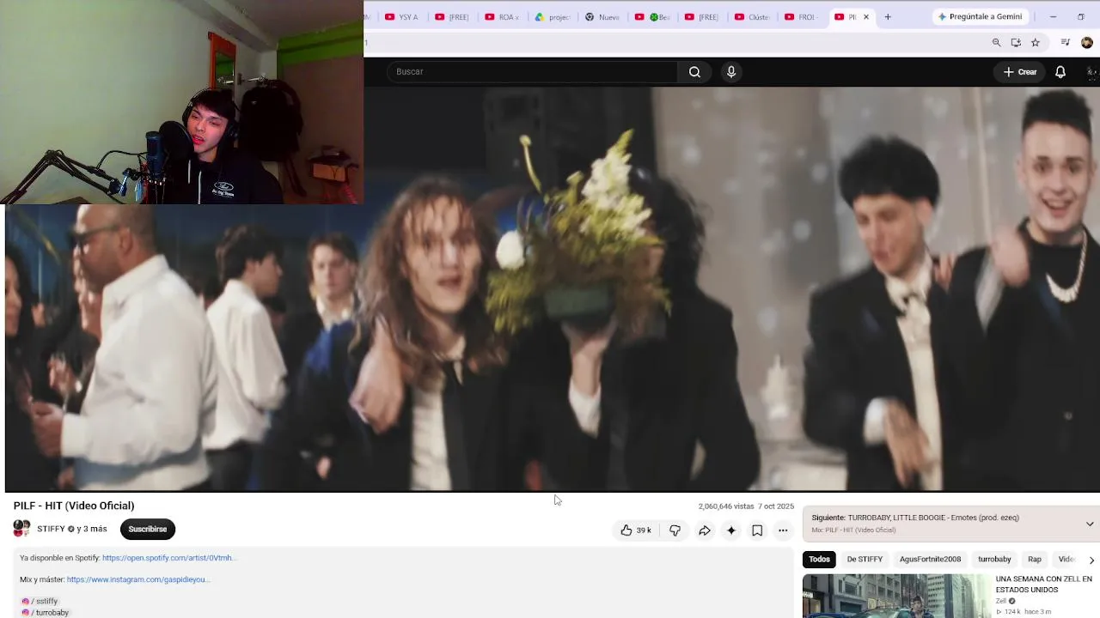Like the PILF - HIT video
Image resolution: width=1100 pixels, height=618 pixels.
click(636, 530)
